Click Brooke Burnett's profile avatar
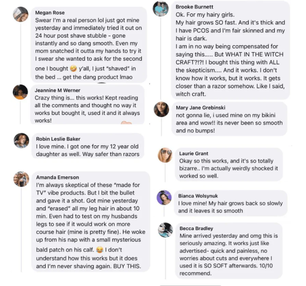Screen dimensions: 306x286 click(x=161, y=9)
